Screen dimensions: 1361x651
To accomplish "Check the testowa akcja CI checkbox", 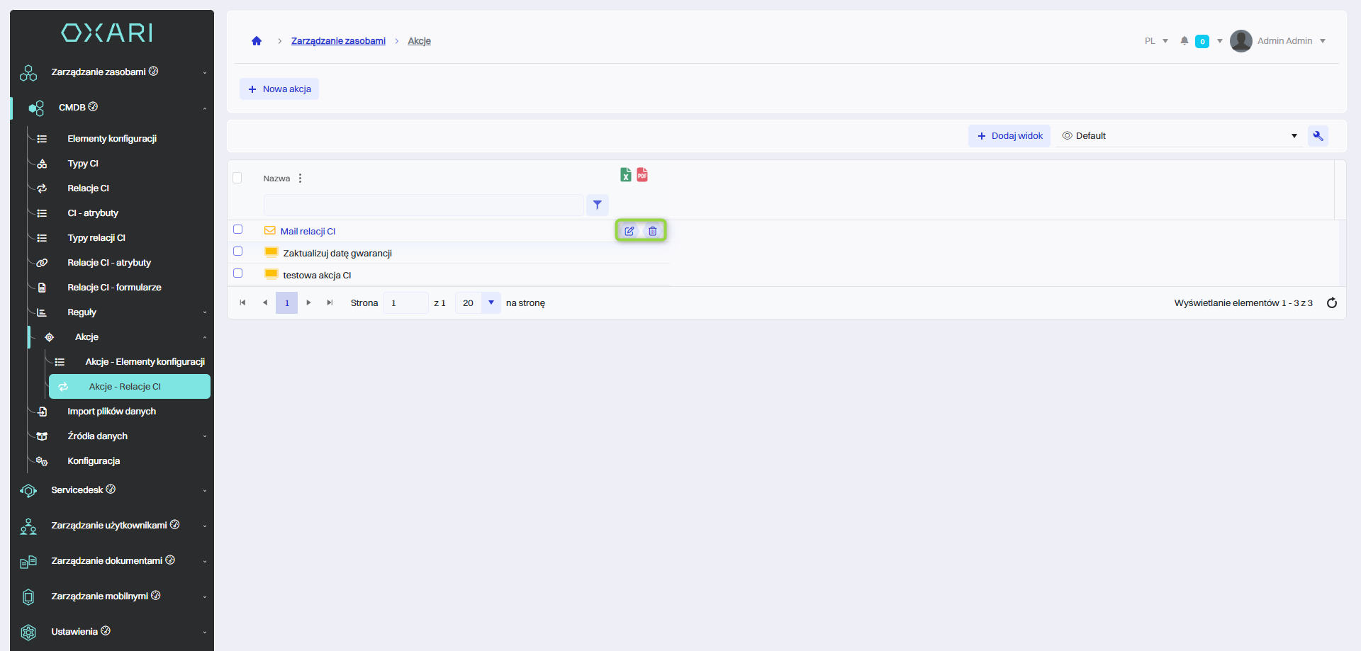I will point(238,273).
